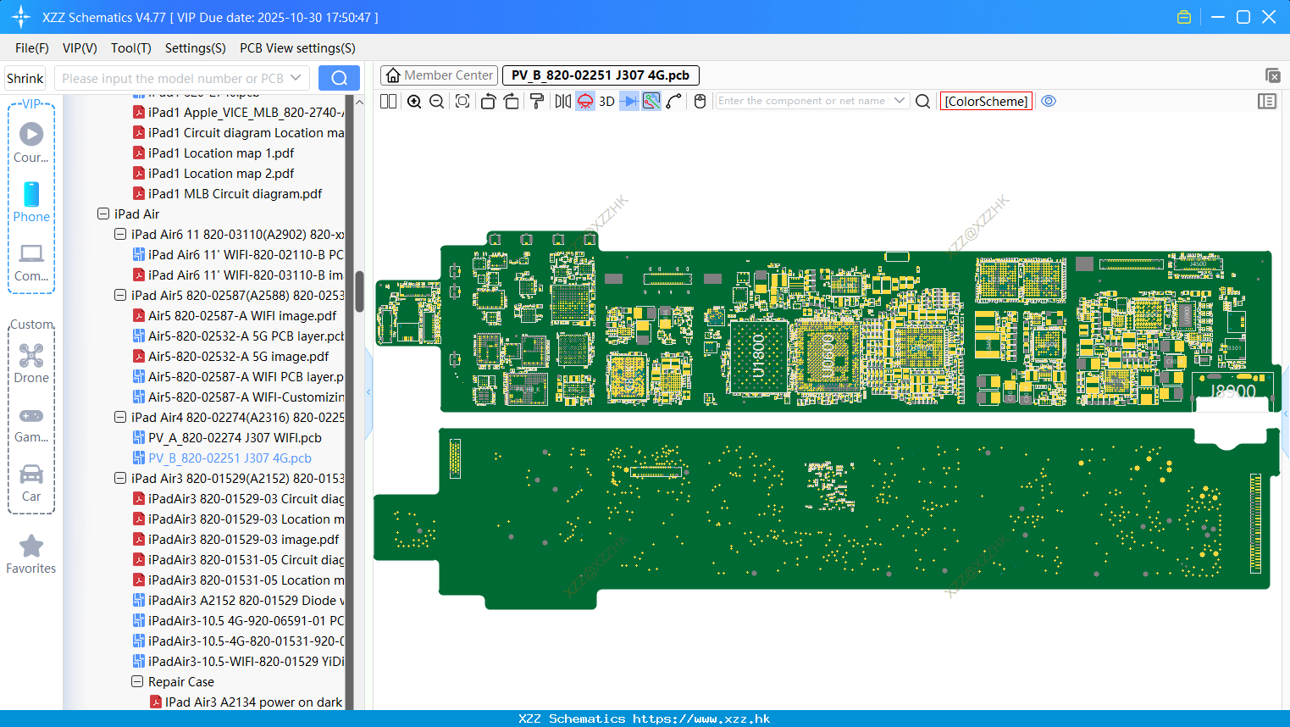Open iPad1 Location map 1.pdf
The width and height of the screenshot is (1290, 727).
point(221,153)
